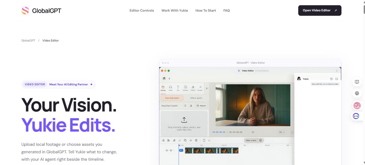Go to Work With Yukie section

pyautogui.click(x=175, y=10)
